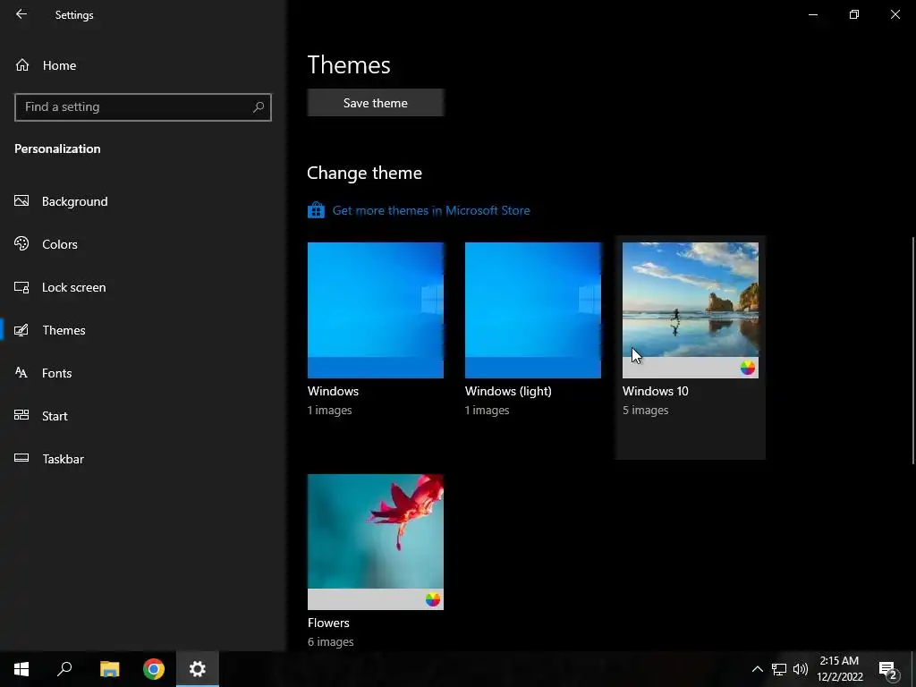The image size is (916, 687).
Task: Open the Taskbar settings page
Action: pyautogui.click(x=142, y=459)
